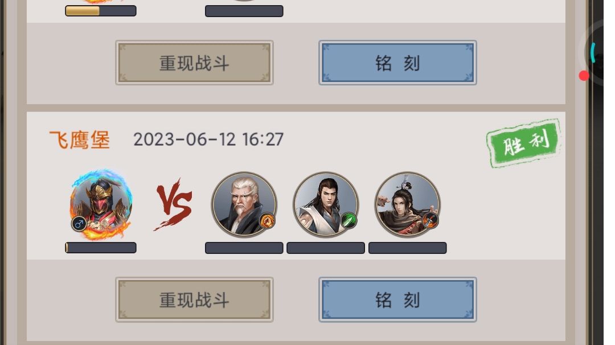The width and height of the screenshot is (615, 345).
Task: Click the red dot floating widget
Action: [x=584, y=76]
